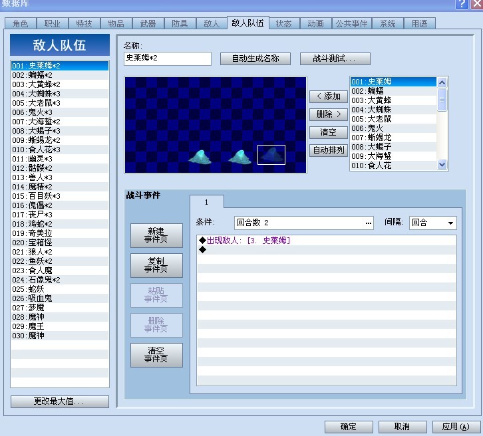Switch to the 动画 tab
This screenshot has height=436, width=483.
(316, 23)
